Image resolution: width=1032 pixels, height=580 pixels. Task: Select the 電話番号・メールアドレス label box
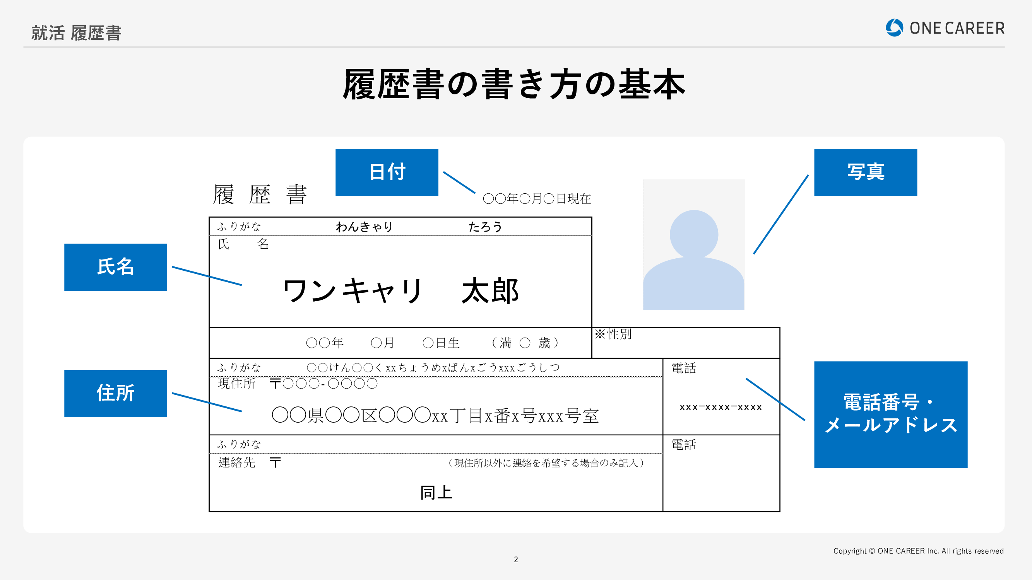(x=891, y=414)
